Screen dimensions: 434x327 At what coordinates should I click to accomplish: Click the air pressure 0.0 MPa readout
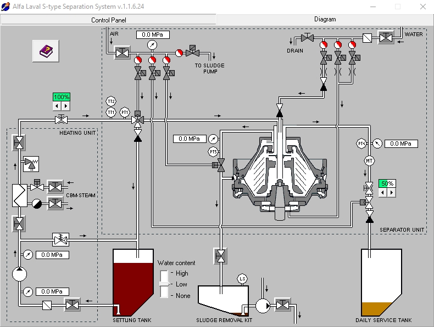(153, 35)
